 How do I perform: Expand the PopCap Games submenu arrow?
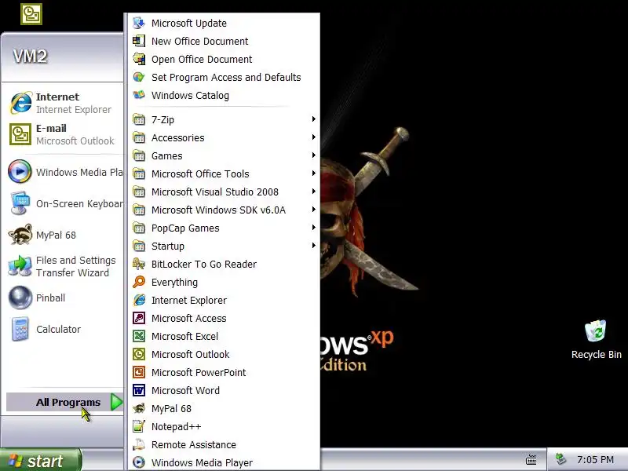pos(313,227)
